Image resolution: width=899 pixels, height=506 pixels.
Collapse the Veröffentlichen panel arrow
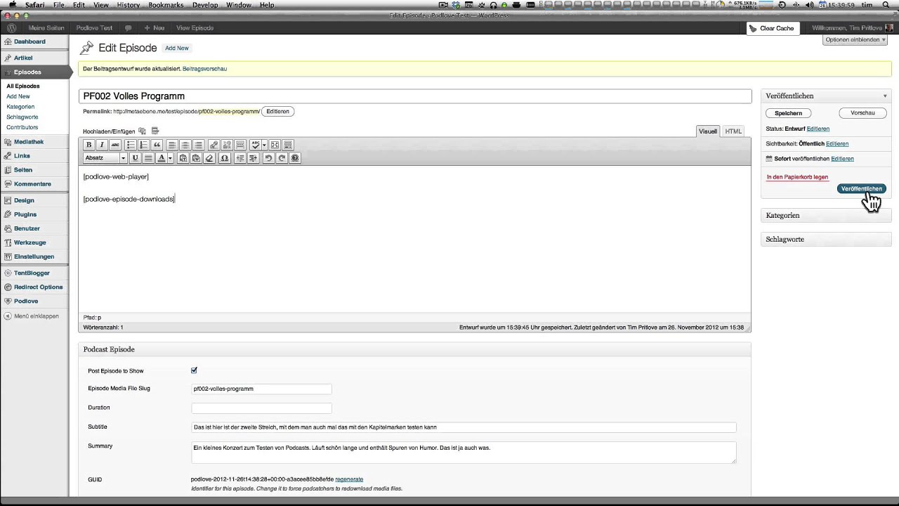point(885,96)
